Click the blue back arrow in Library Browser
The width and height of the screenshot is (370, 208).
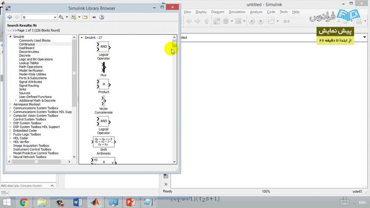pyautogui.click(x=10, y=17)
